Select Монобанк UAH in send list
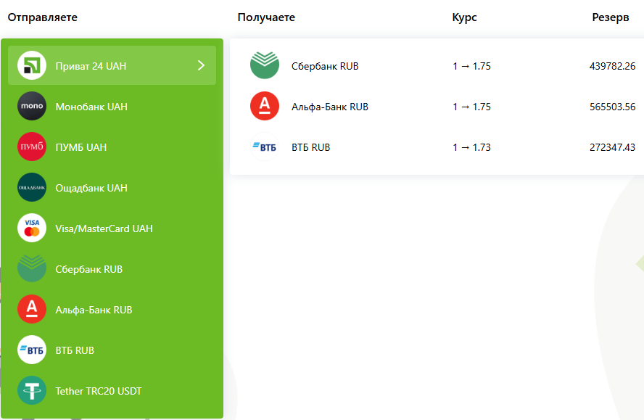This screenshot has width=644, height=420. point(112,107)
